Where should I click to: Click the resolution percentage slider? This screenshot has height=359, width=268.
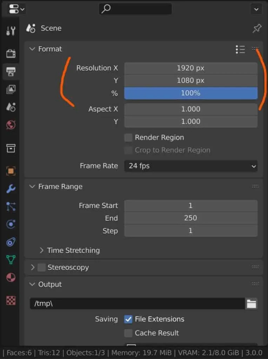[x=191, y=93]
